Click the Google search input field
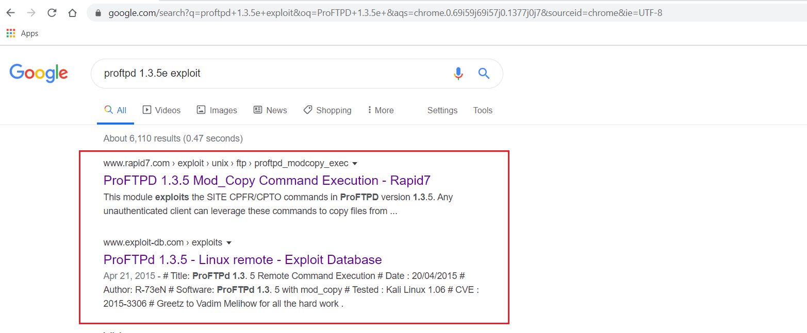 (x=268, y=73)
